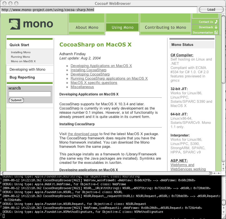Image resolution: width=226 pixels, height=219 pixels.
Task: Click the Contact Us phone icon
Action: (x=216, y=22)
